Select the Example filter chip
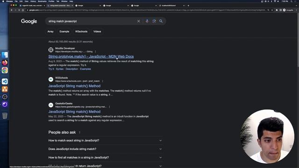 tap(64, 32)
